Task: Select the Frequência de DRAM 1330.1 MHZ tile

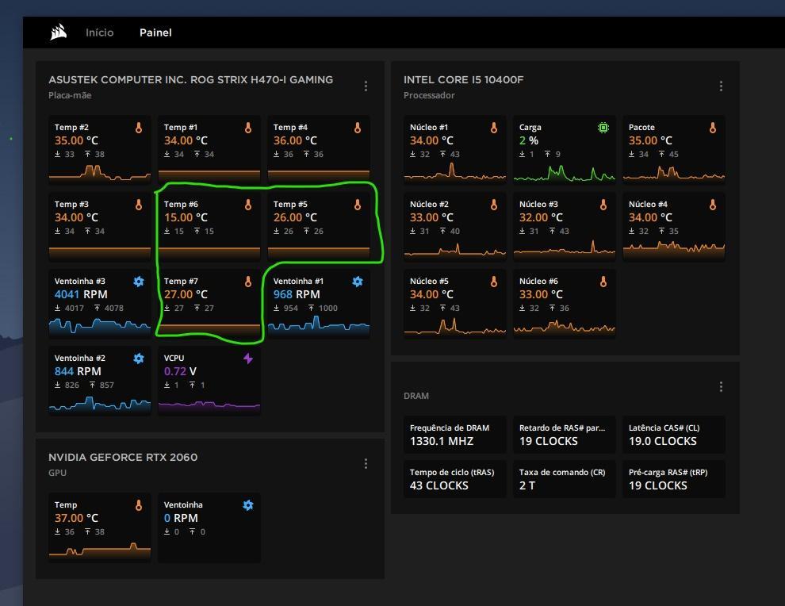Action: [x=454, y=435]
